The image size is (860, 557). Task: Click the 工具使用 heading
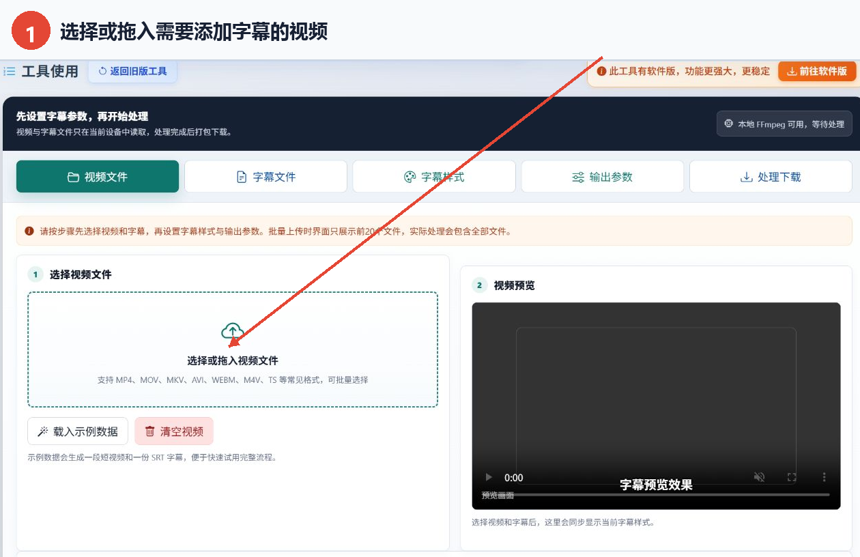click(x=50, y=71)
